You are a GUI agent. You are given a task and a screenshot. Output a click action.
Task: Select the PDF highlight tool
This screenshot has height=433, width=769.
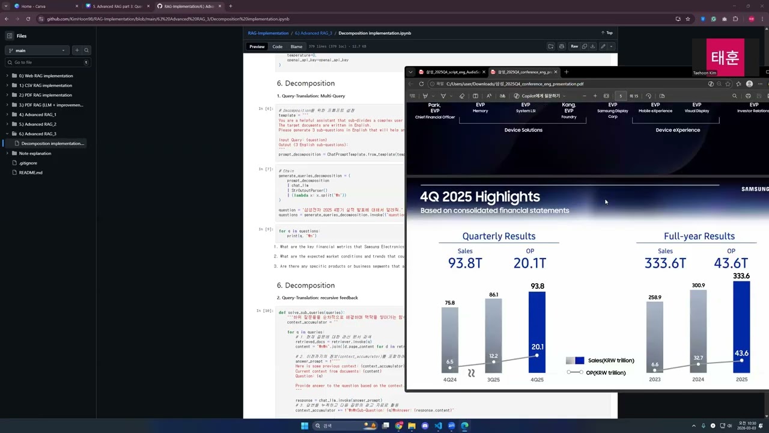[x=425, y=96]
